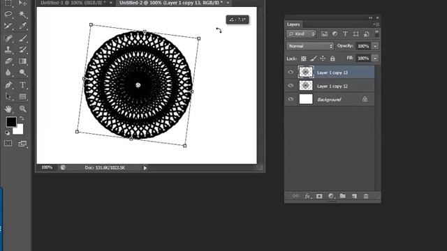Add a layer style (fx)

[307, 196]
